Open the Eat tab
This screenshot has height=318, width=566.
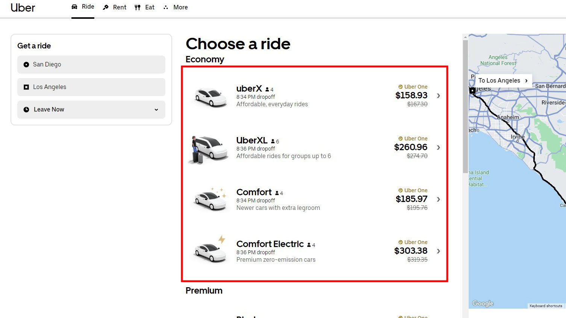pos(150,7)
